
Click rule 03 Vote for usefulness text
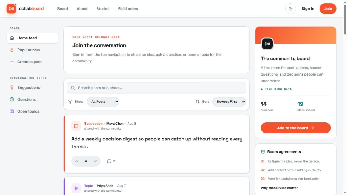tap(294, 179)
